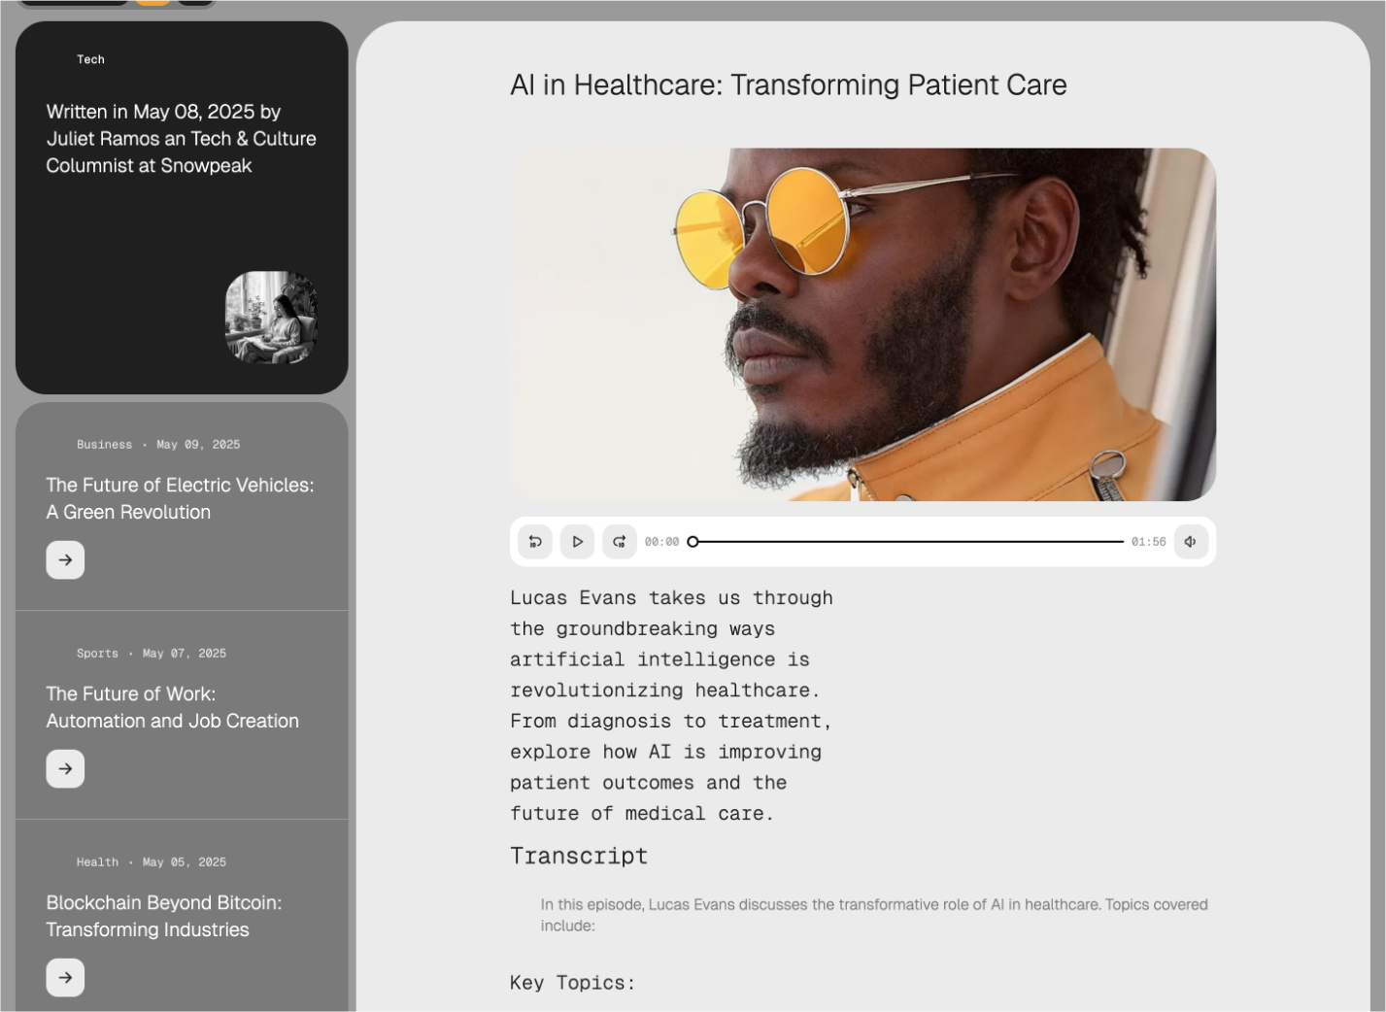Click the Sports category tag
This screenshot has width=1386, height=1012.
point(97,654)
